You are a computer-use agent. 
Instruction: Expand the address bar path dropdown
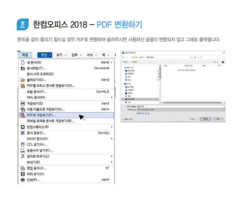point(191,57)
